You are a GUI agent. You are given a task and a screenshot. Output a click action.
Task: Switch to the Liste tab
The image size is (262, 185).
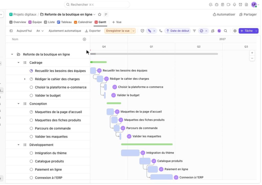click(x=49, y=22)
